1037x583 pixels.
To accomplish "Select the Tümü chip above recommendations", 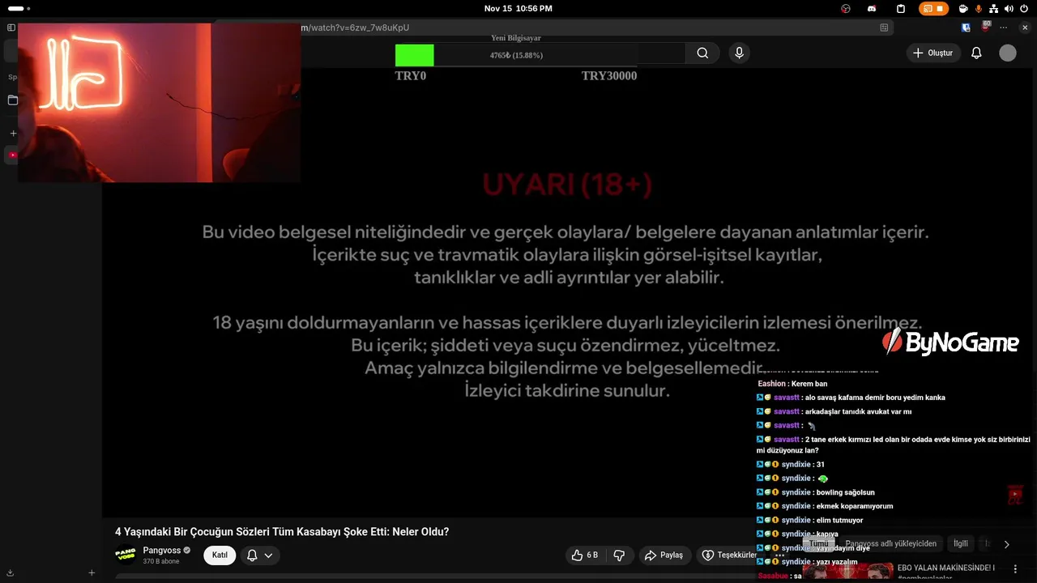I will [819, 543].
